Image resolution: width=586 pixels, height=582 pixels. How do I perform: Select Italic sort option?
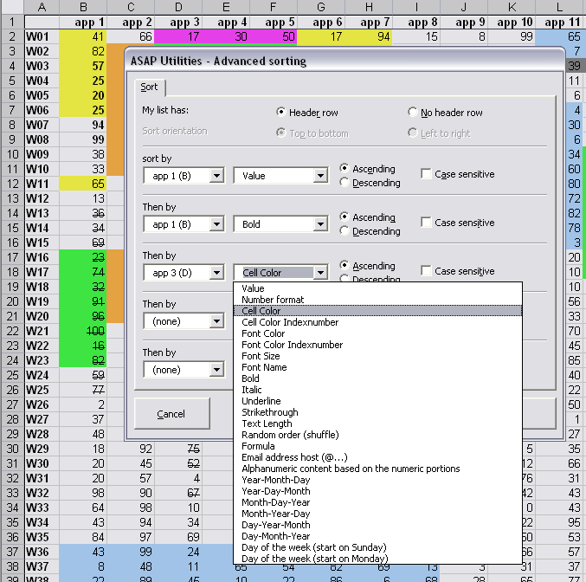[x=377, y=390]
